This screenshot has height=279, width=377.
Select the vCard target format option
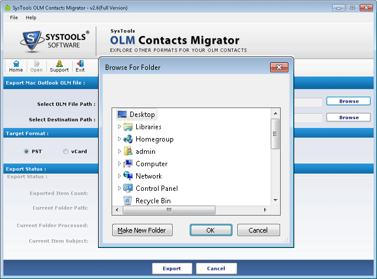65,152
